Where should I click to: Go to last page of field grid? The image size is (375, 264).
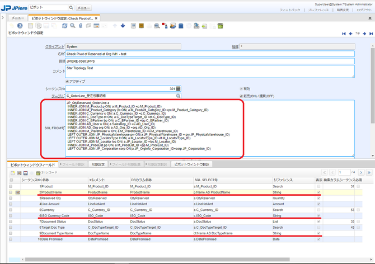369,172
